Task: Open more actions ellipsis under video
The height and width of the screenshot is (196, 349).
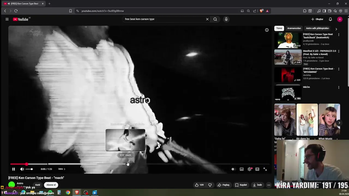Action: (269, 185)
